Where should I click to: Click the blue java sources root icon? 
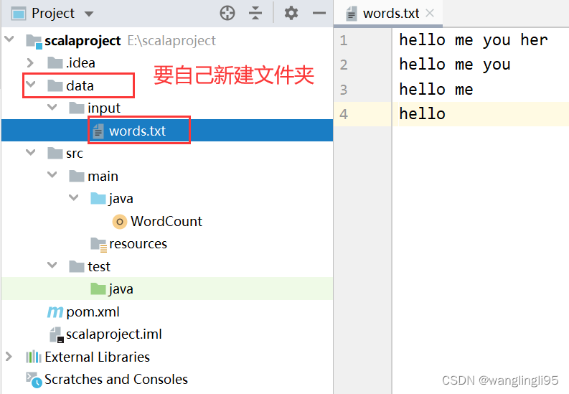[98, 198]
